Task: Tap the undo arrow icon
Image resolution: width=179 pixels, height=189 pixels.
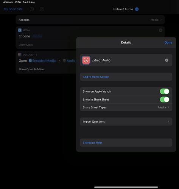Action: pos(32,9)
